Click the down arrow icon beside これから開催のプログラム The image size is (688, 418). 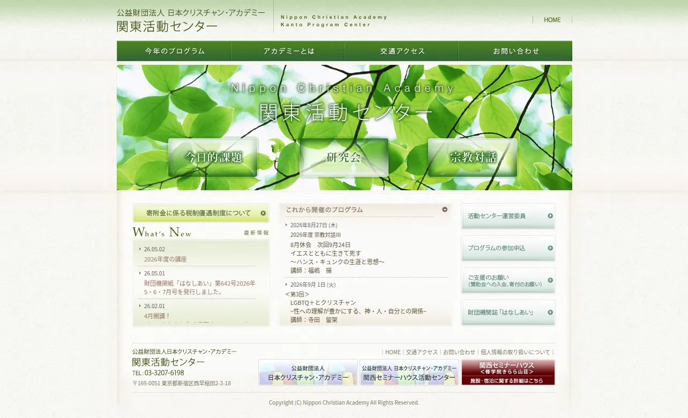click(445, 210)
